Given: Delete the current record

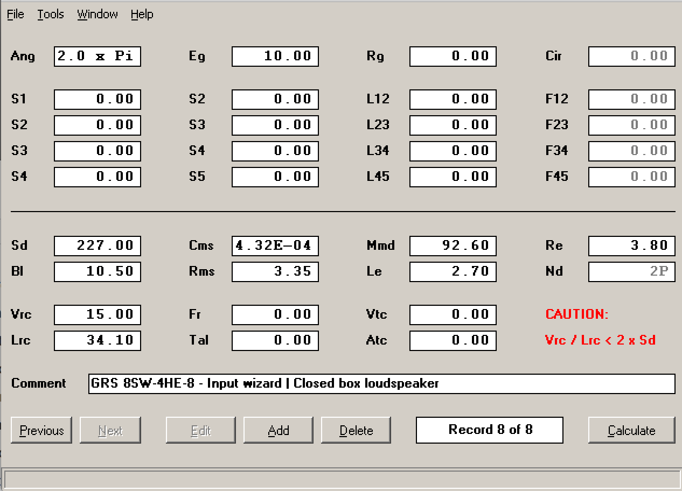Looking at the screenshot, I should click(x=356, y=430).
